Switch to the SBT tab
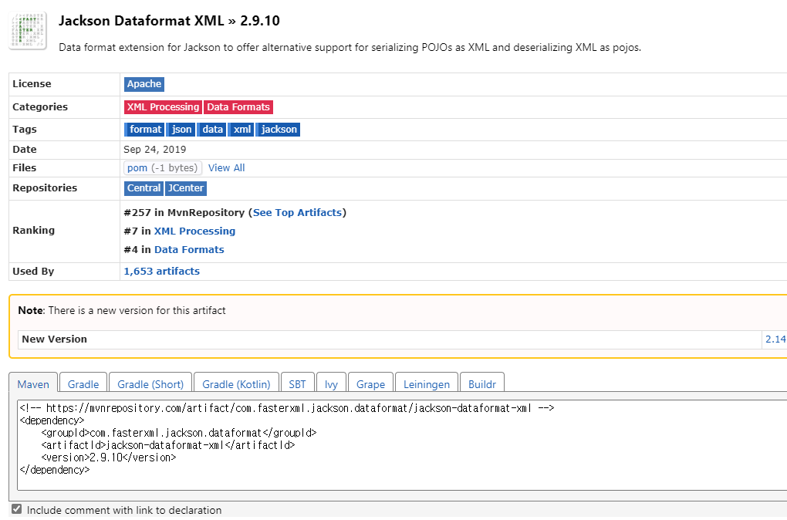 tap(298, 384)
